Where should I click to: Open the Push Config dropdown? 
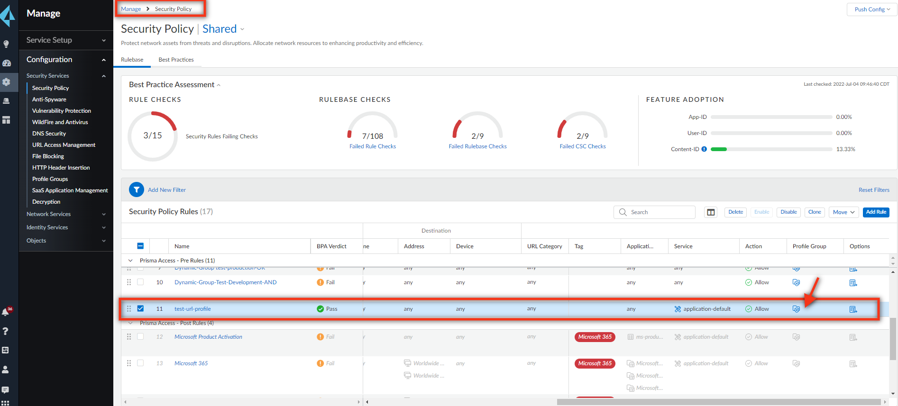pyautogui.click(x=872, y=9)
